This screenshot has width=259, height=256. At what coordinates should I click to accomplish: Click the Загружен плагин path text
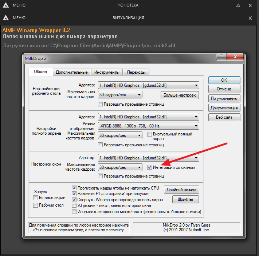point(89,45)
